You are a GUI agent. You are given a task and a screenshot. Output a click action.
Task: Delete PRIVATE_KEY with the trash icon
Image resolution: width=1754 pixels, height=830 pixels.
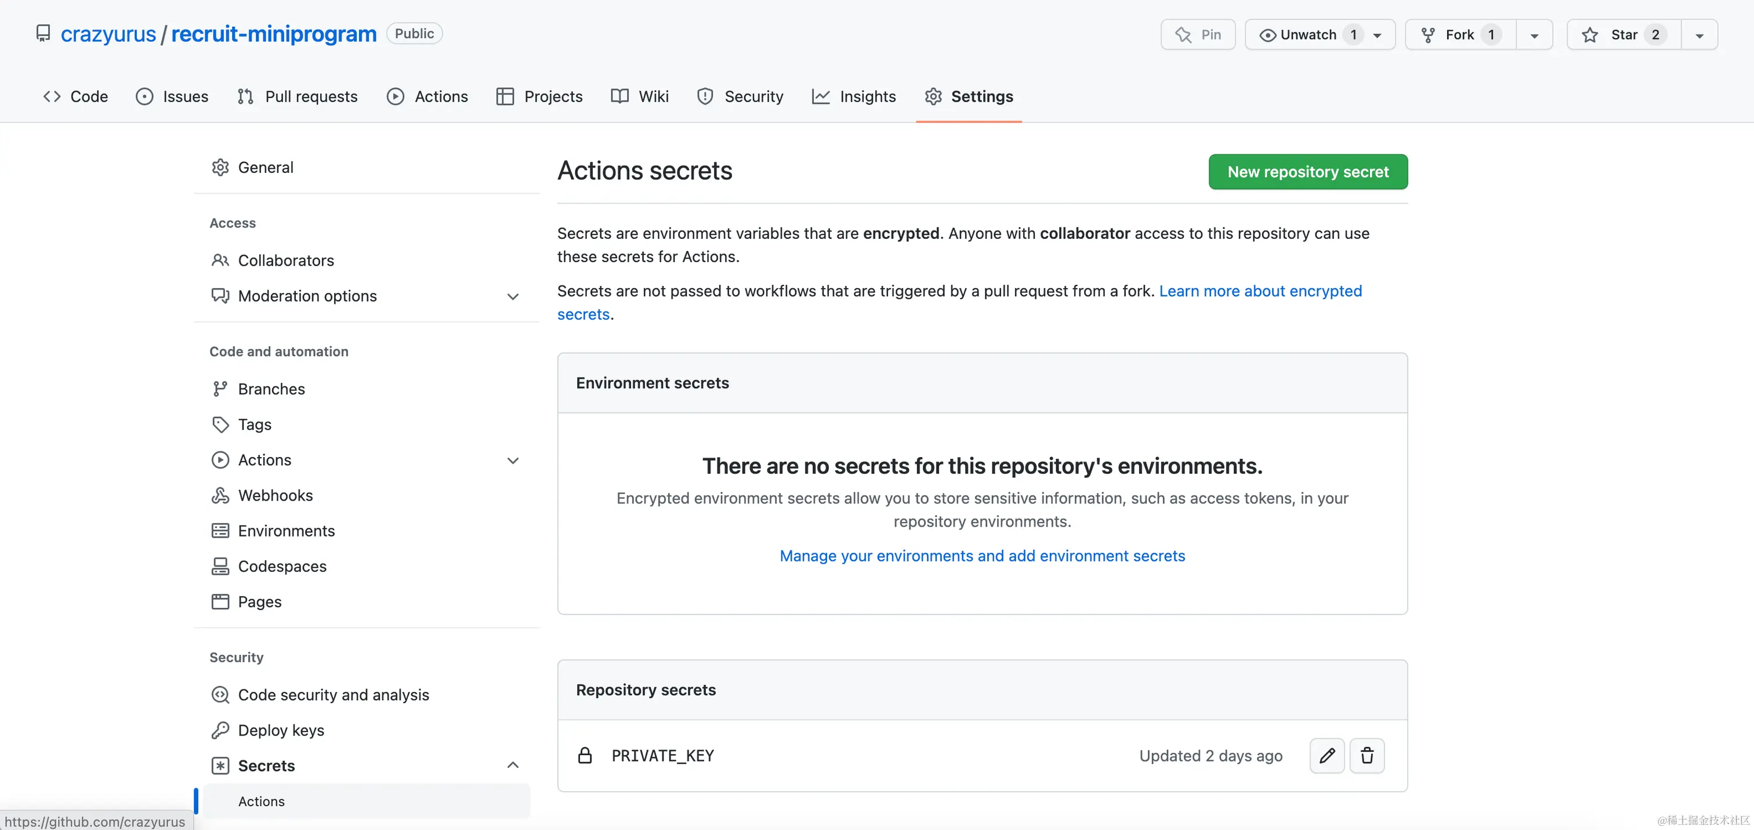point(1367,755)
